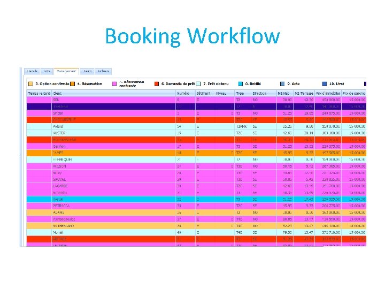Select the client row 'Gershon'
The height and width of the screenshot is (289, 385).
point(196,147)
